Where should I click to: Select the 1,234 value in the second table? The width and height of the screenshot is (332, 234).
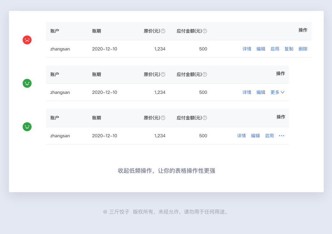click(160, 92)
